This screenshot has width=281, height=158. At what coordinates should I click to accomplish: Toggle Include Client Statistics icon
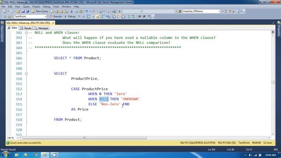coord(108,17)
